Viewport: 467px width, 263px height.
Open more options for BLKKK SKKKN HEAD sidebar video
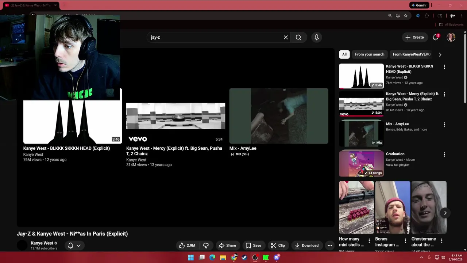click(444, 67)
